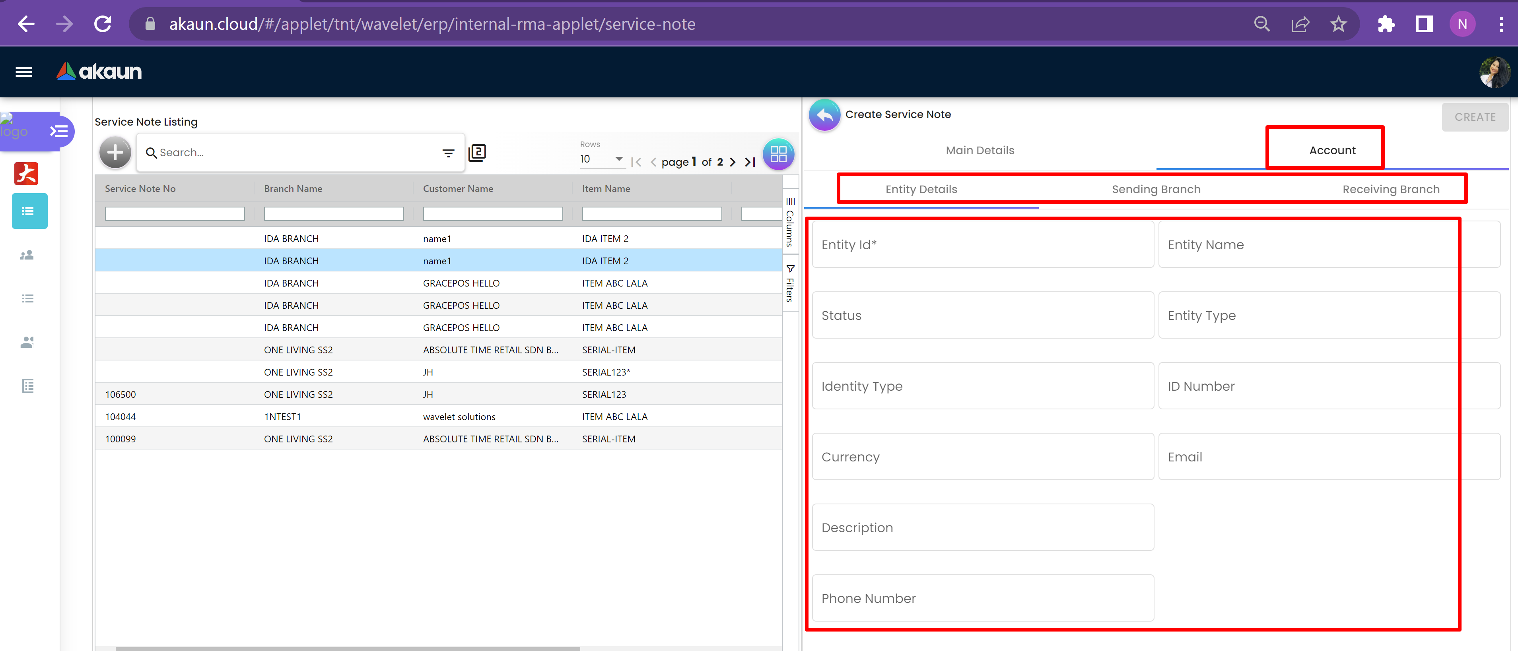Expand the Filters side panel

[790, 284]
